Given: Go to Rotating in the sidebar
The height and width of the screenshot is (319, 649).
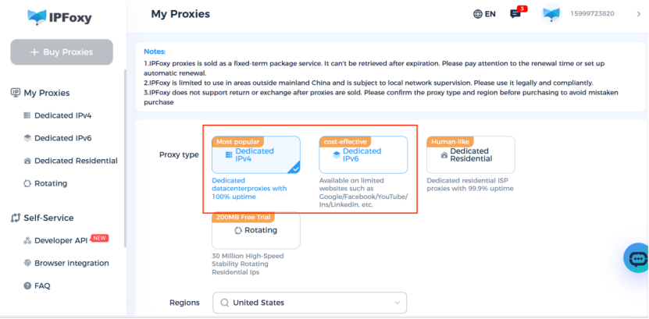Looking at the screenshot, I should 51,184.
